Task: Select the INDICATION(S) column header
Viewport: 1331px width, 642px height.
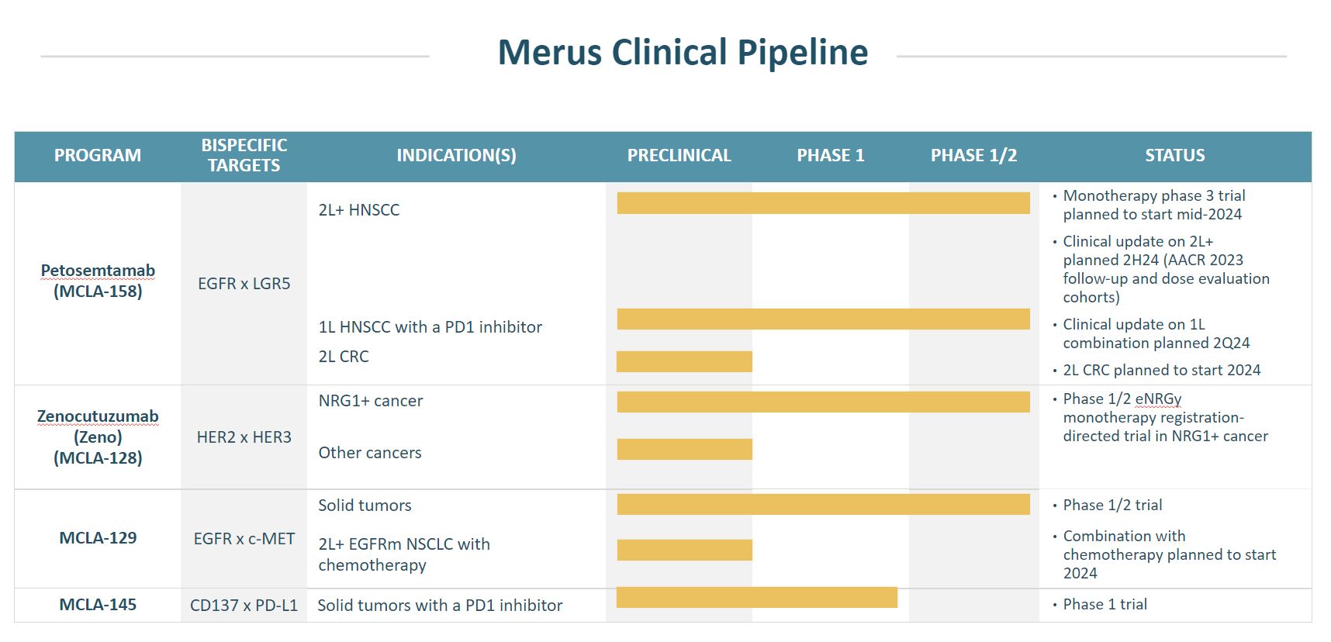Action: [x=456, y=155]
